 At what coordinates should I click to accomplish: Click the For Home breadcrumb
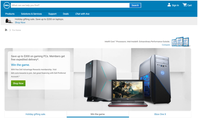point(16,30)
